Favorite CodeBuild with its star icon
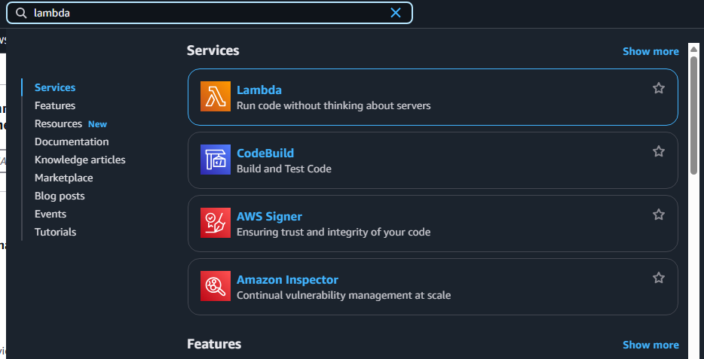 (x=658, y=151)
